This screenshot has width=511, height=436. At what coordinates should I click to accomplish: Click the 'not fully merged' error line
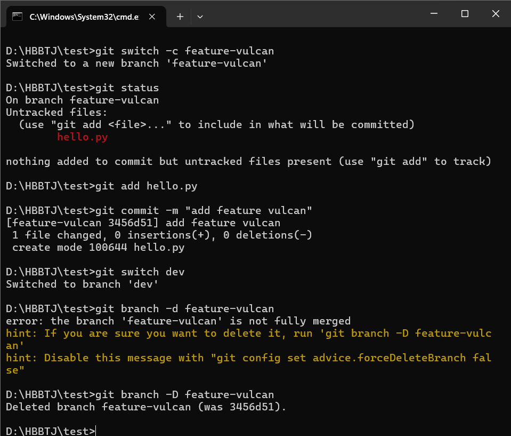[x=178, y=321]
